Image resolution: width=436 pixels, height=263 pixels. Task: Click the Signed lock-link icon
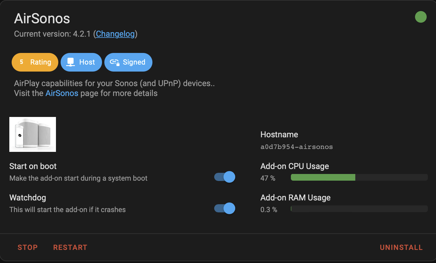(115, 62)
